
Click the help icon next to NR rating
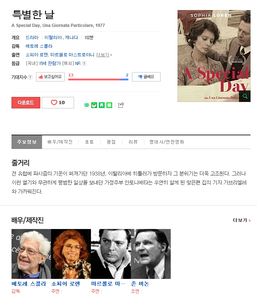point(84,64)
